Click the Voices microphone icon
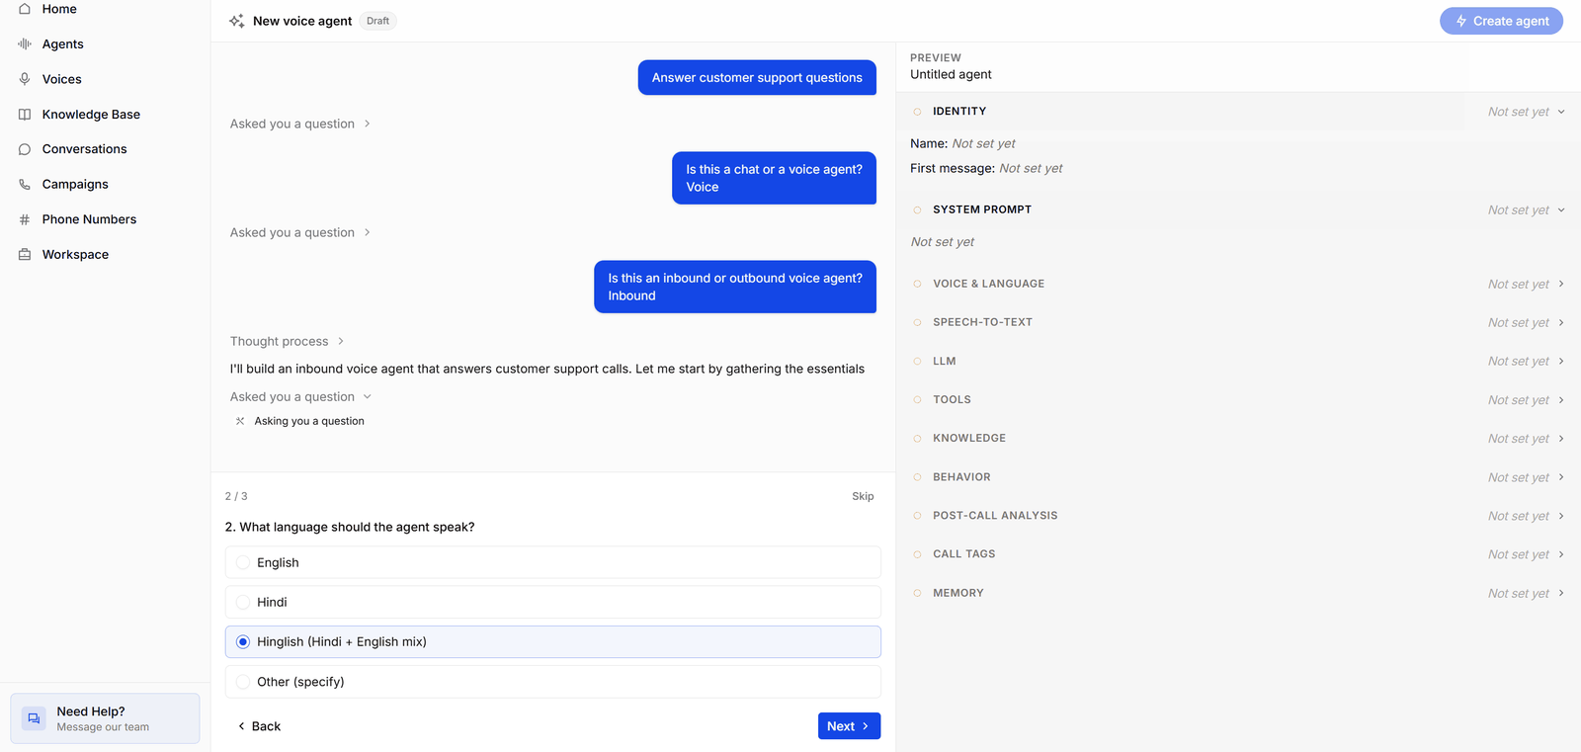 click(25, 79)
